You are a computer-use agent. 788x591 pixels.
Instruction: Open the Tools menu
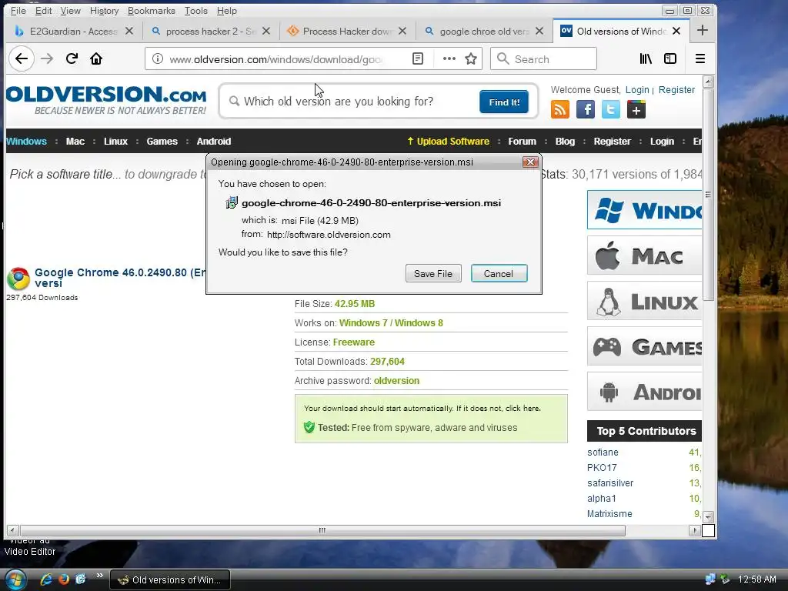[x=196, y=11]
